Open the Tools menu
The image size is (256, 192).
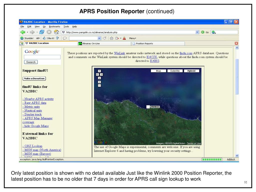click(66, 26)
